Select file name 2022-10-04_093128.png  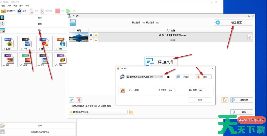point(172,35)
